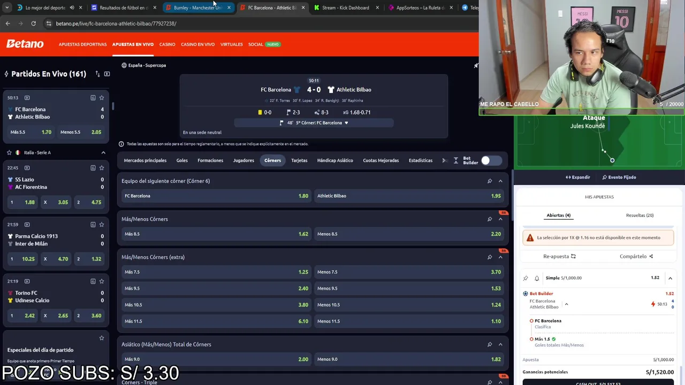
Task: Open stats icon for Parma Calcio 1913 match
Action: click(x=93, y=225)
